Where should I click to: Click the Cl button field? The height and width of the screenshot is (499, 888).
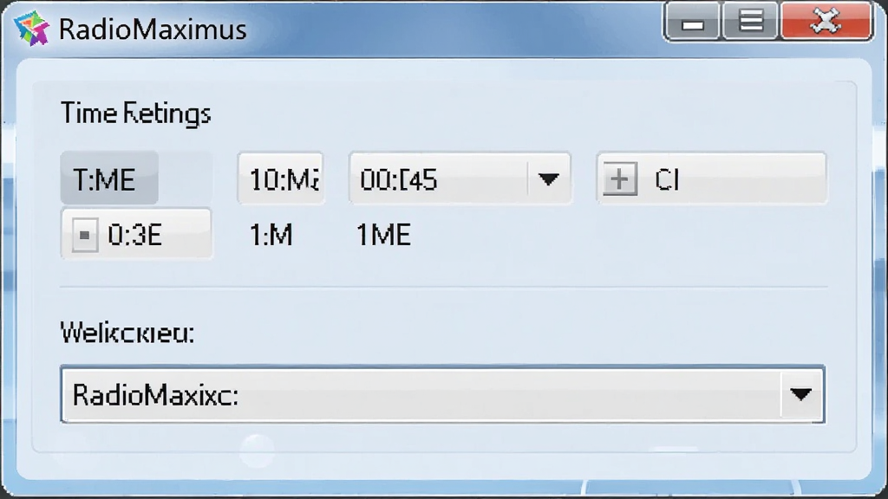point(712,178)
